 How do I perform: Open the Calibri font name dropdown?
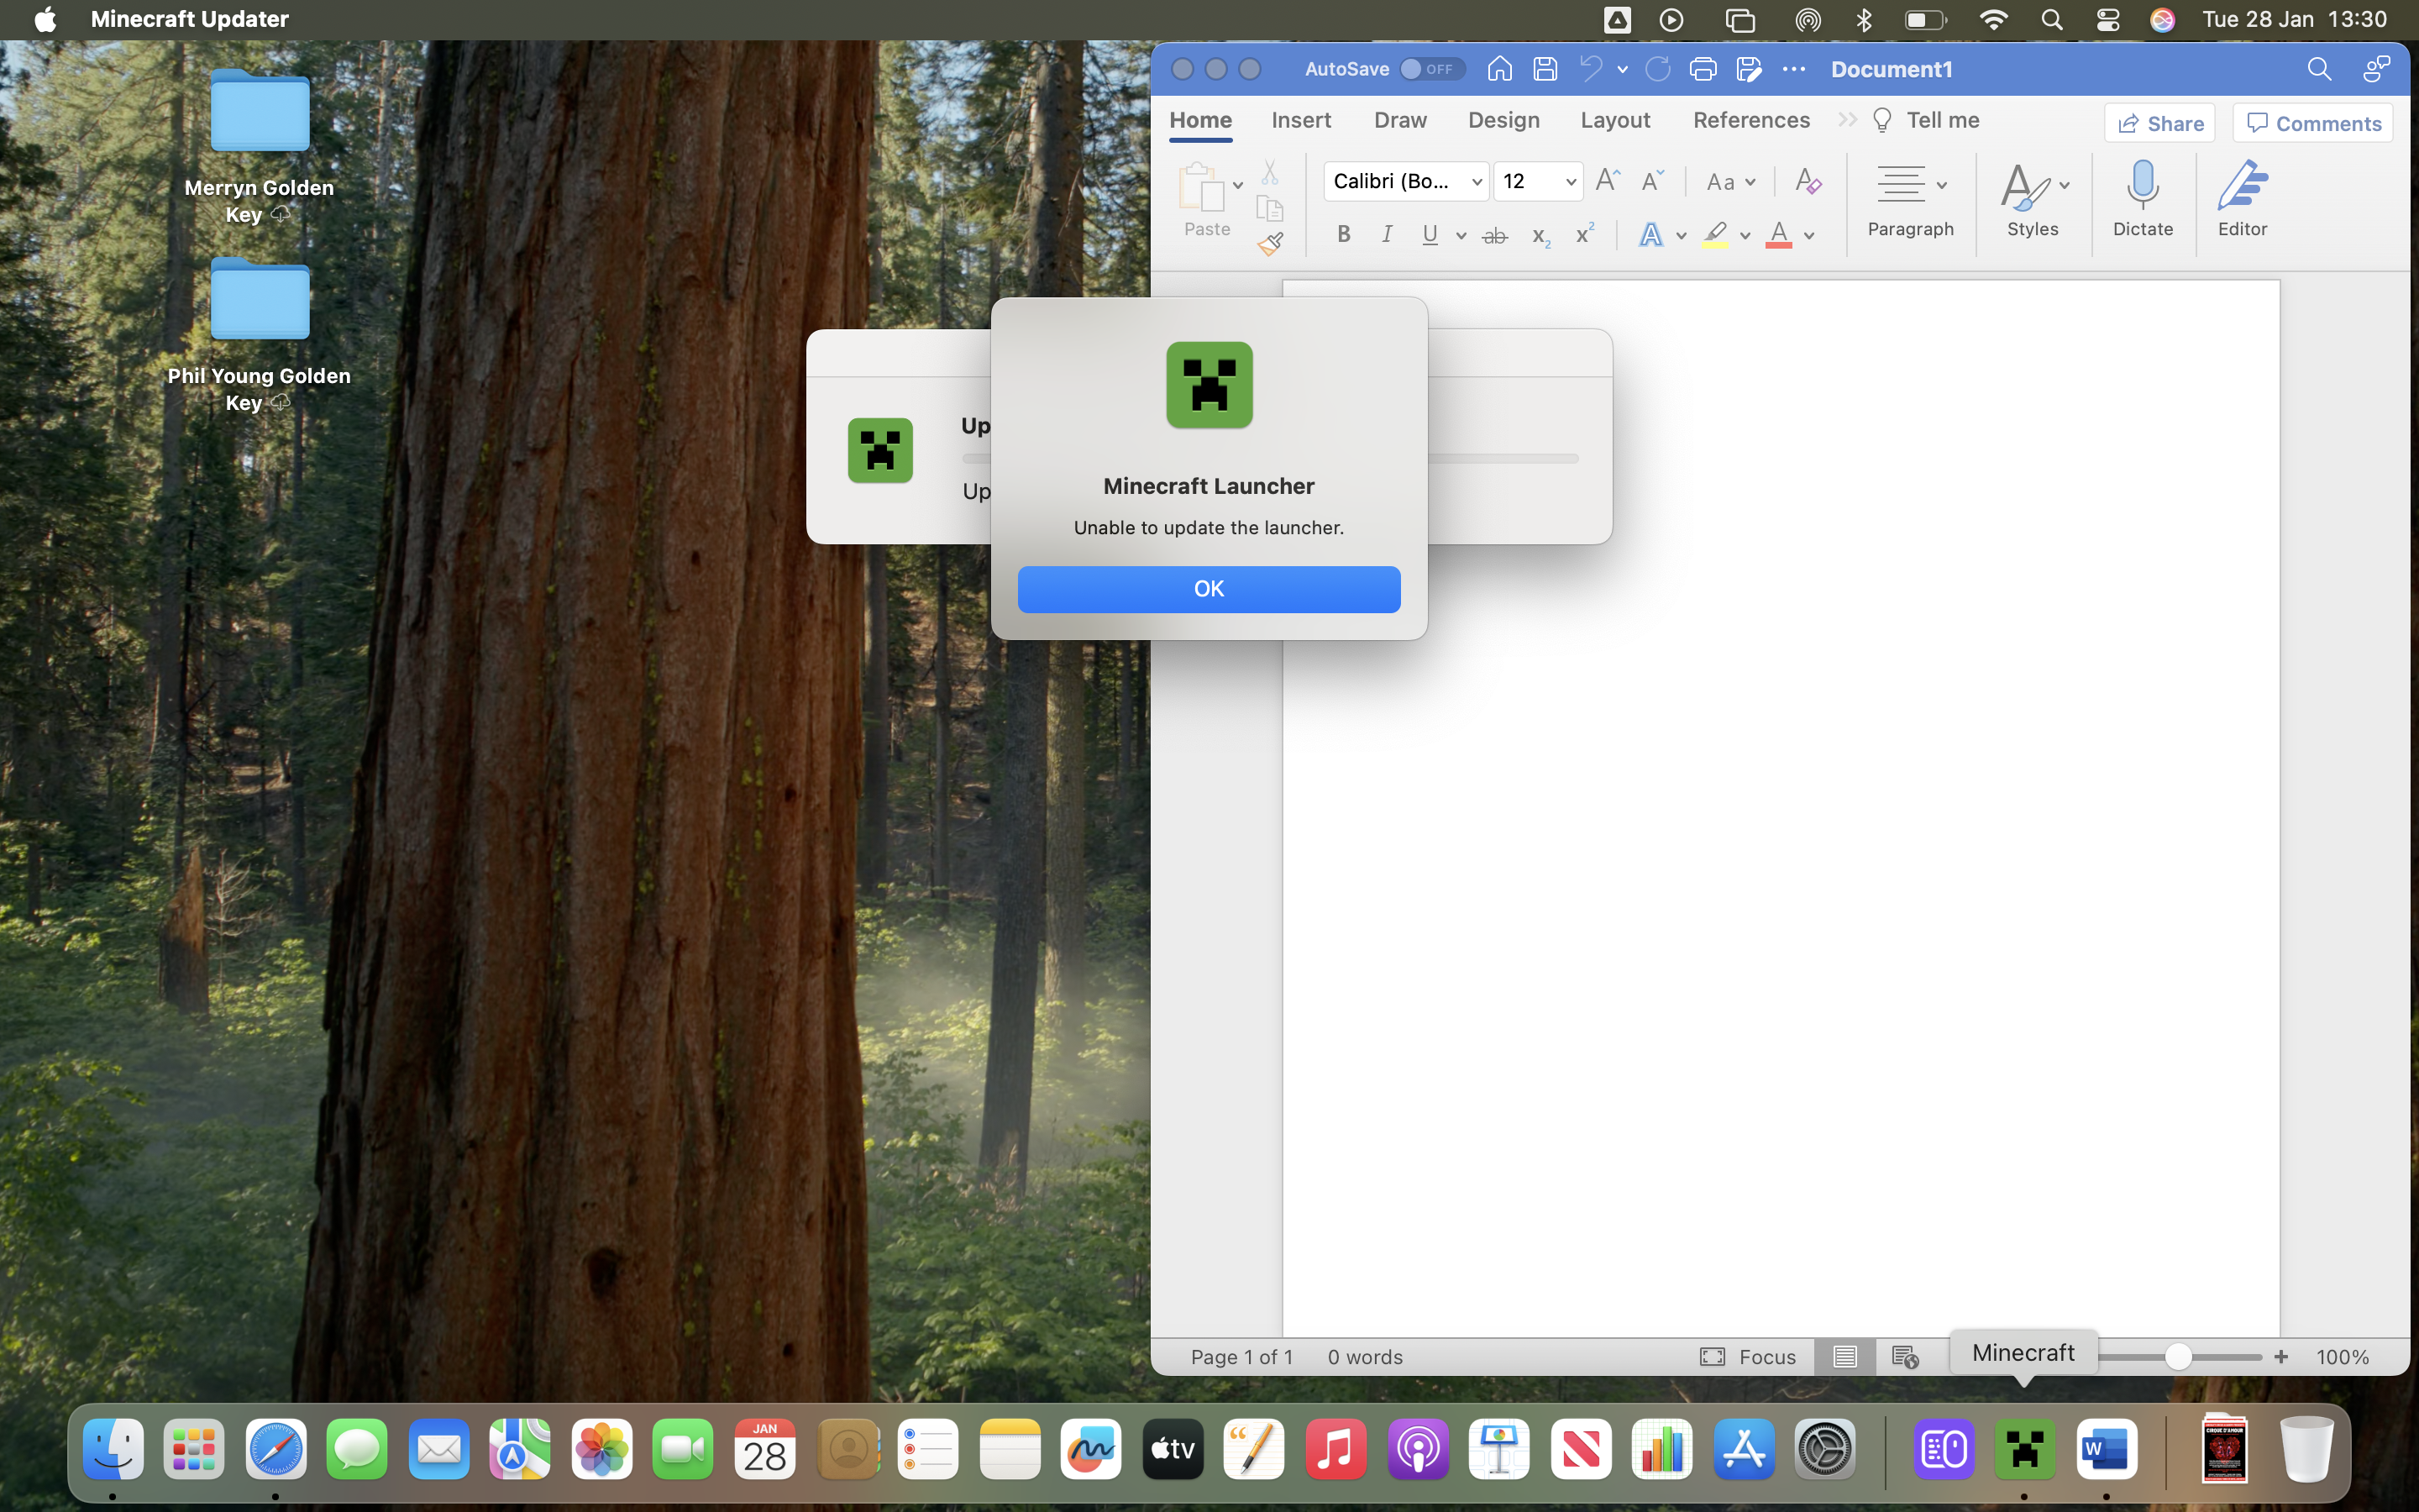click(x=1476, y=182)
